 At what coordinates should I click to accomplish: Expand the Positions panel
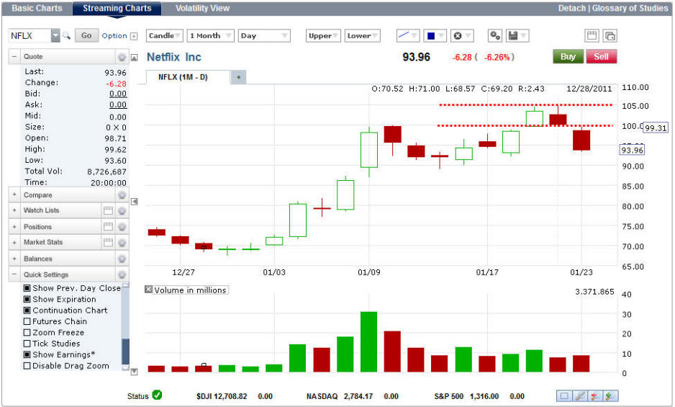point(14,227)
